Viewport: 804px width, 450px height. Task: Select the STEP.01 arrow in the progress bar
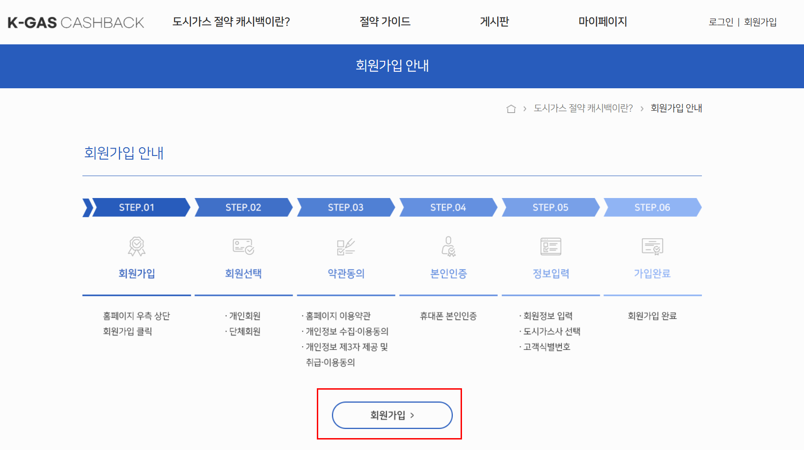(x=136, y=207)
